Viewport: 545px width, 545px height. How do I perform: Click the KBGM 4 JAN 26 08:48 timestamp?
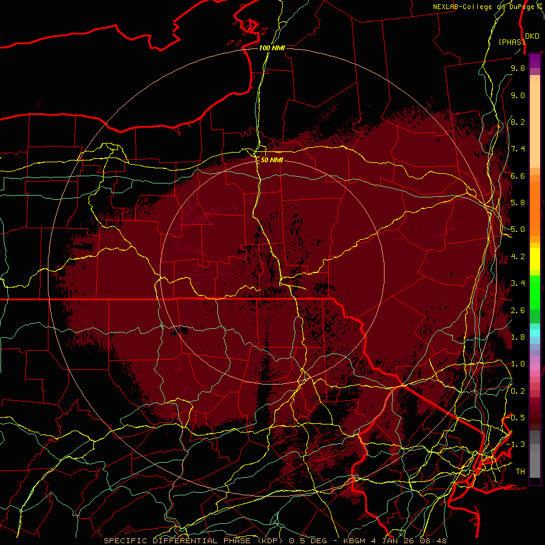pyautogui.click(x=395, y=541)
